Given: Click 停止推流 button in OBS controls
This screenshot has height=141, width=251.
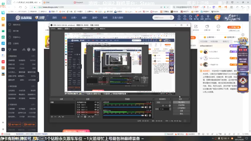Looking at the screenshot, I should 181,102.
